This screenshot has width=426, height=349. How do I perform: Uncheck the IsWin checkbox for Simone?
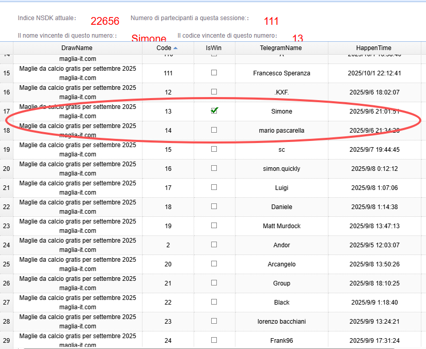click(x=214, y=110)
